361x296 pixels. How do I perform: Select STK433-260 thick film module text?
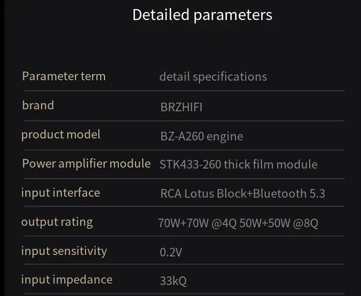click(x=238, y=164)
